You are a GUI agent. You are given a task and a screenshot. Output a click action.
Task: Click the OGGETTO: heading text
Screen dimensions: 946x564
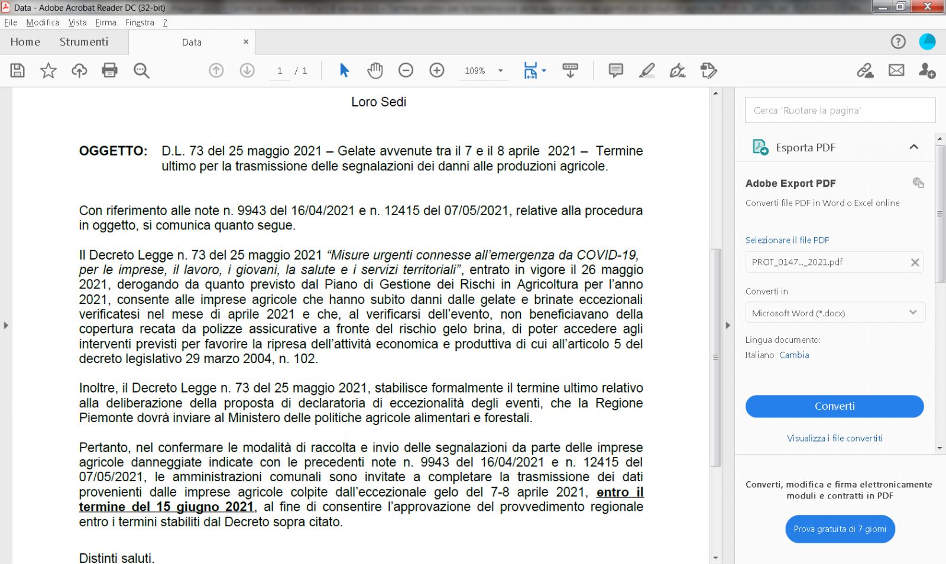[x=113, y=151]
